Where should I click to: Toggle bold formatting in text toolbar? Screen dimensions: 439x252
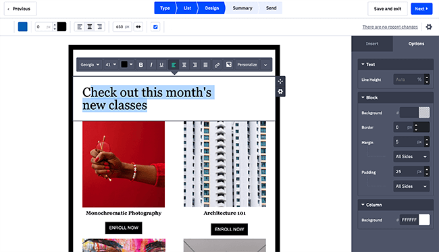click(x=141, y=65)
